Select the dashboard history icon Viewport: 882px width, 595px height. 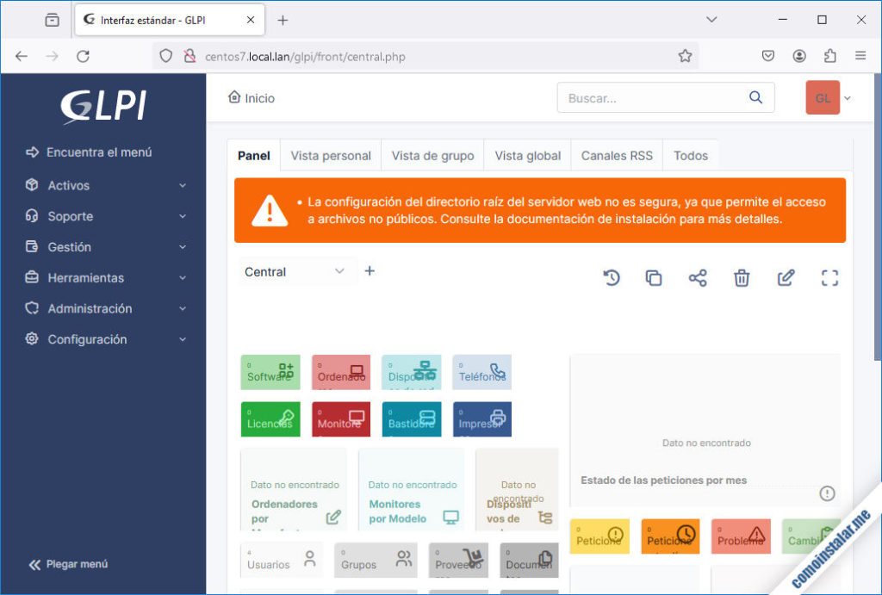[x=612, y=277]
